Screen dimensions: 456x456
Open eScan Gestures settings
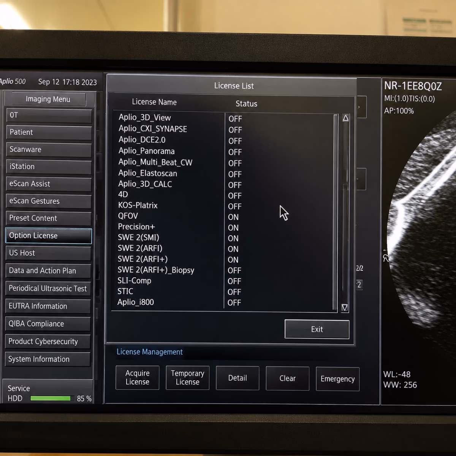tap(49, 201)
